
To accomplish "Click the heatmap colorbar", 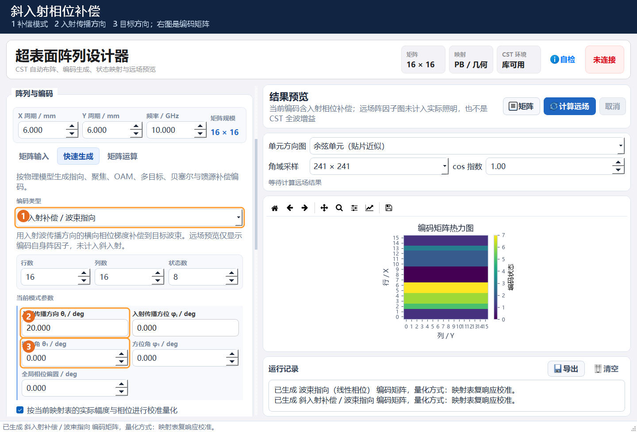I will click(x=496, y=277).
